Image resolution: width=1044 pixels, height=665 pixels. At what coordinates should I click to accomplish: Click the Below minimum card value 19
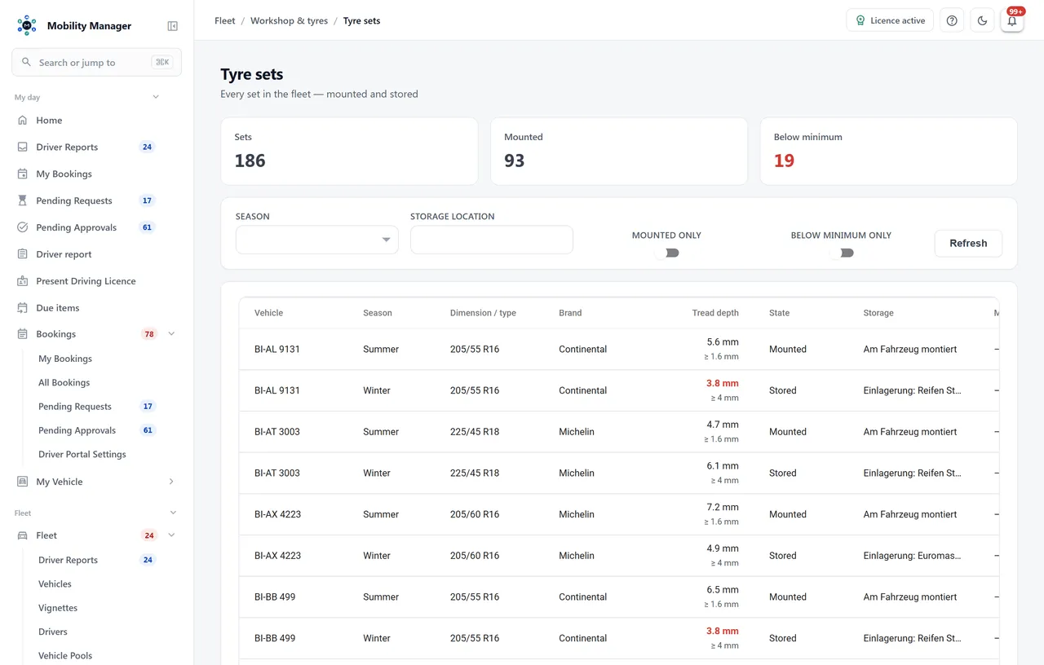click(784, 161)
